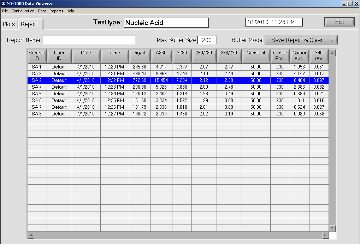The height and width of the screenshot is (245, 360).
Task: Click the 260/230 column header
Action: pyautogui.click(x=229, y=56)
